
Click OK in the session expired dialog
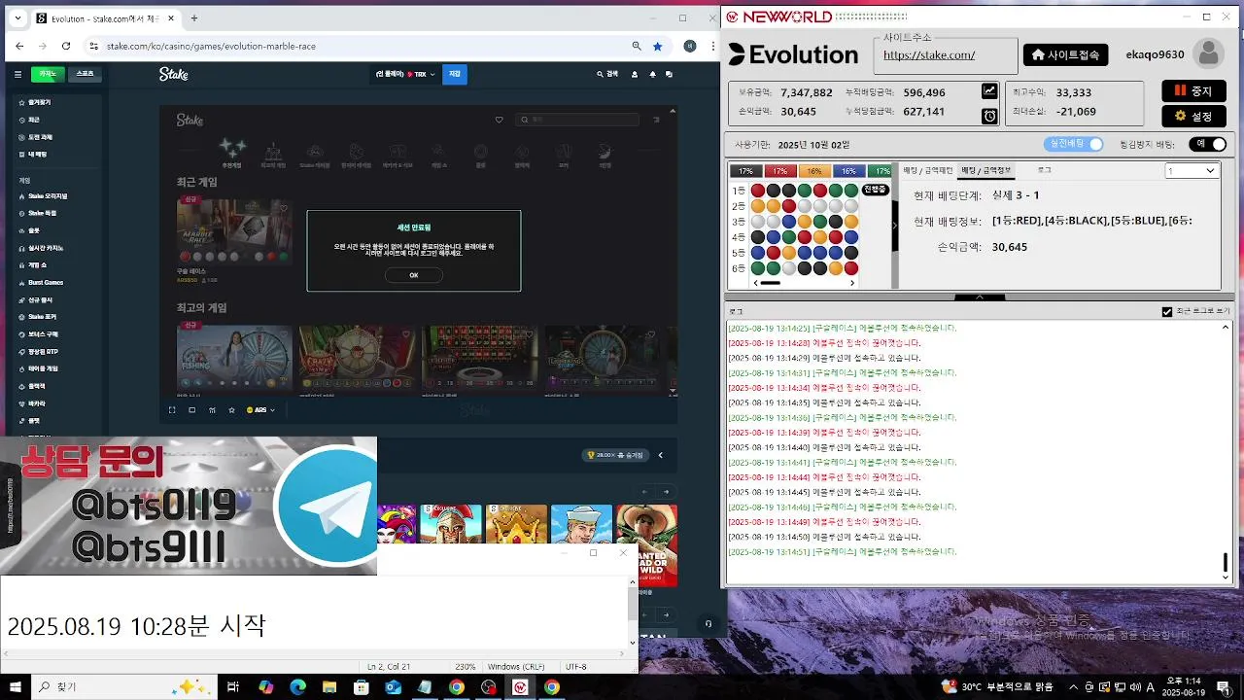[x=413, y=275]
